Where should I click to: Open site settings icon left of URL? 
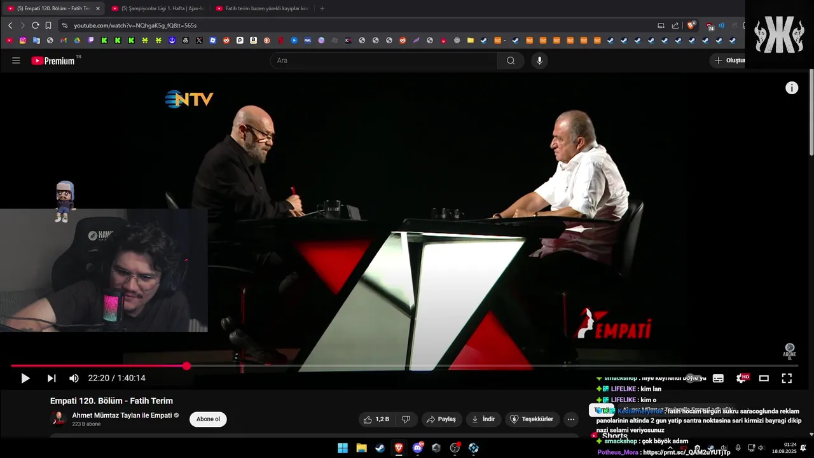coord(64,25)
